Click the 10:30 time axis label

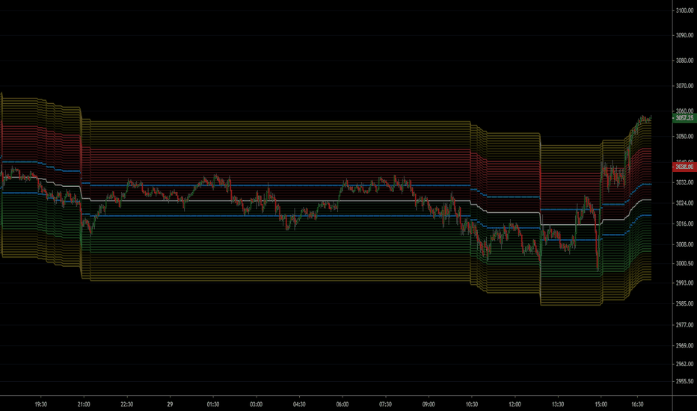click(x=472, y=404)
